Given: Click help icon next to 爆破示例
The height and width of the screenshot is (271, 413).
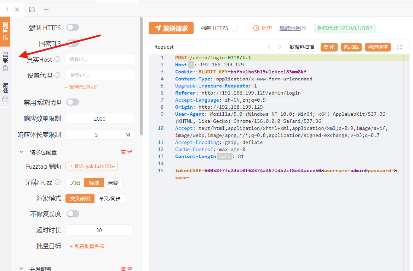Looking at the screenshot, I should coord(304,28).
